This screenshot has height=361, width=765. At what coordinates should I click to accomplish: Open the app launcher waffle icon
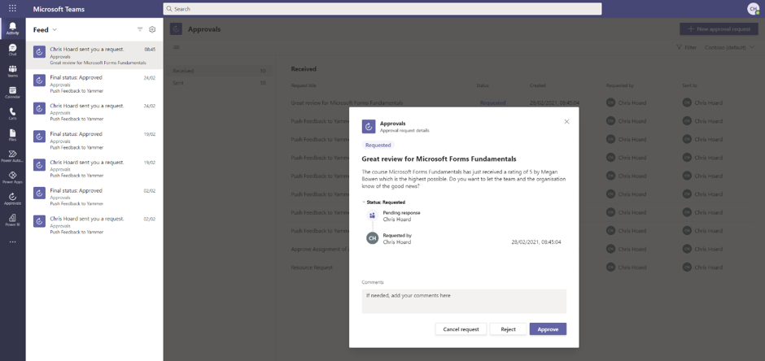click(12, 8)
